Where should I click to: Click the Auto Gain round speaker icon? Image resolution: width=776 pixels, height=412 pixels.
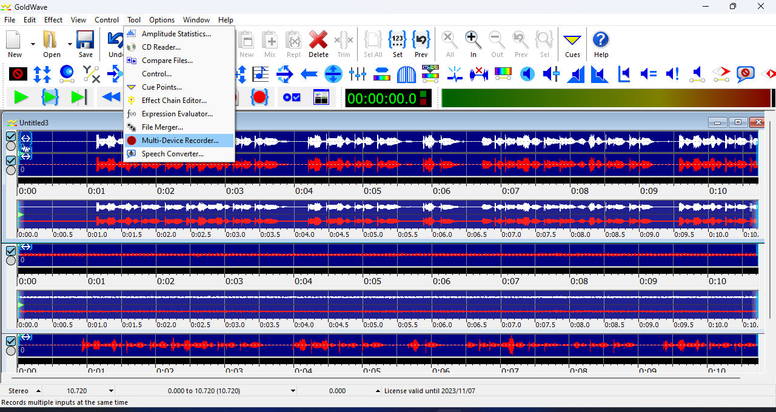(x=527, y=75)
